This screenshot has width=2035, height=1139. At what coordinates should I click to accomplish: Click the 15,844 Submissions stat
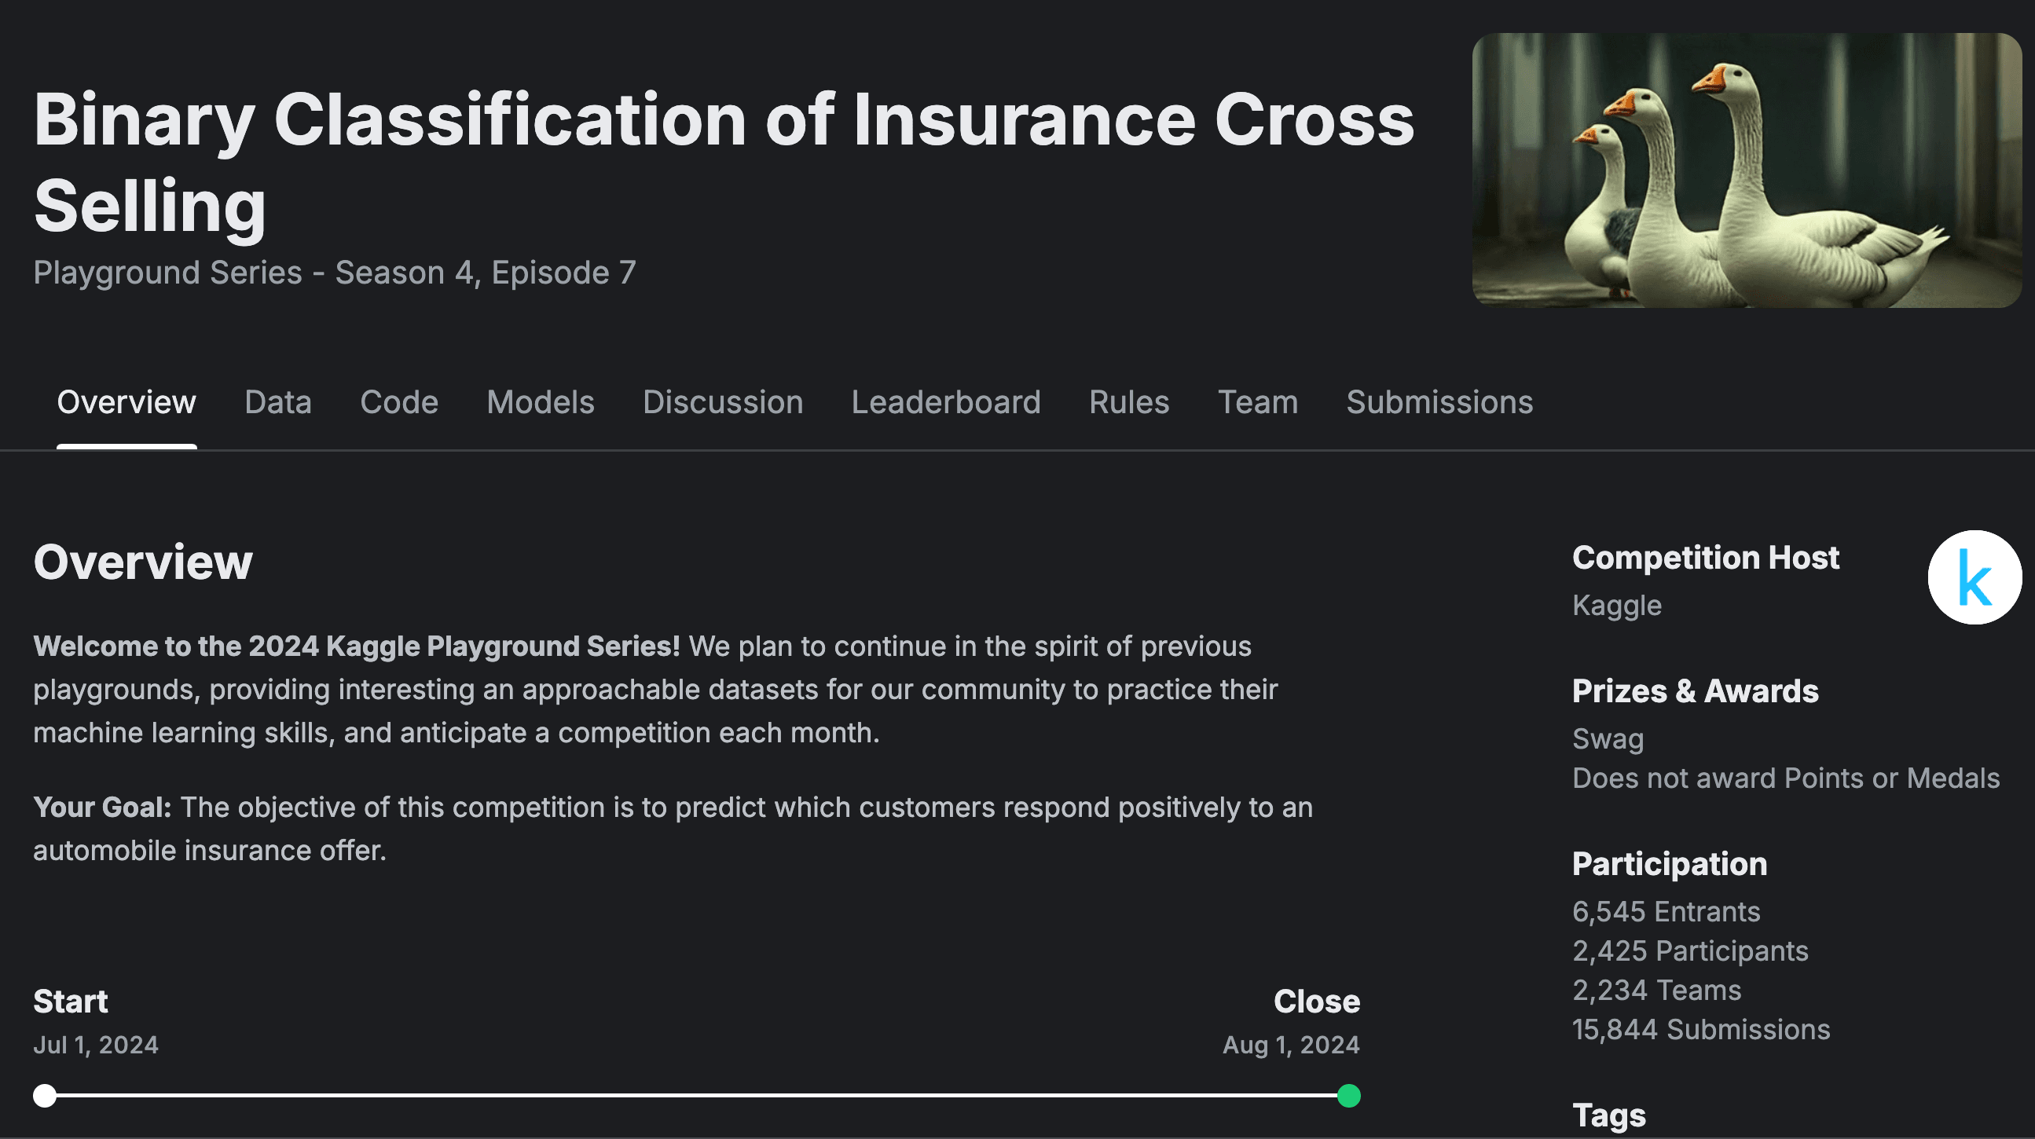1701,1029
